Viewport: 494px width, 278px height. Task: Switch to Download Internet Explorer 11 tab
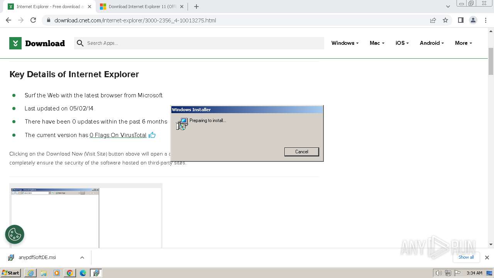click(142, 7)
